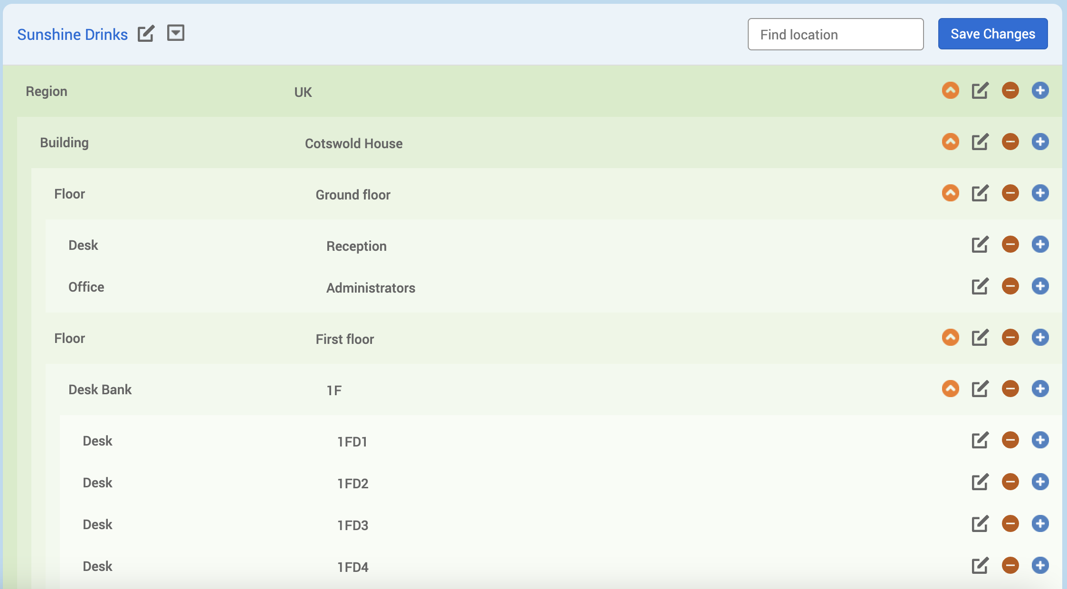Add a location after Administrators office
The height and width of the screenshot is (589, 1067).
tap(1040, 286)
